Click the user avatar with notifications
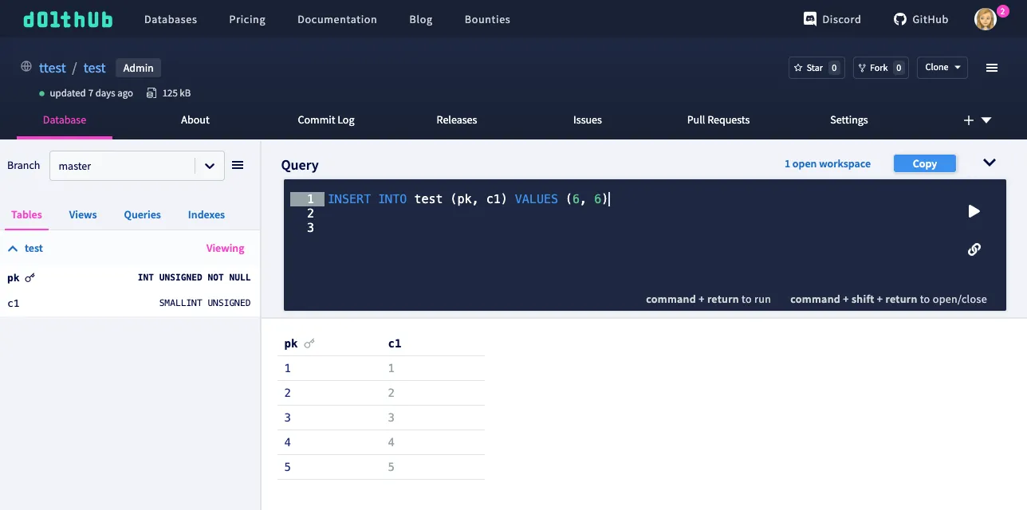Viewport: 1027px width, 510px height. 986,18
